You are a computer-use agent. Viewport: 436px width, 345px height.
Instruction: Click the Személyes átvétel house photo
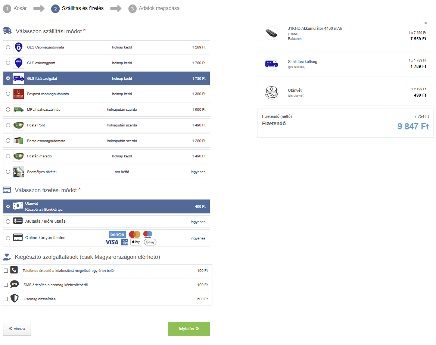point(19,172)
